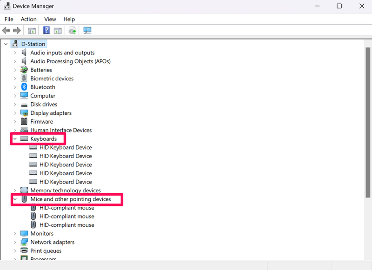This screenshot has height=270, width=372.
Task: Open the View menu
Action: [x=50, y=19]
